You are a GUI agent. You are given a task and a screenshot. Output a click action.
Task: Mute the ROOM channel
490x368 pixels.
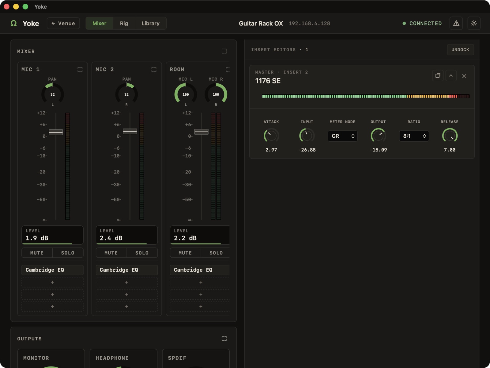coord(185,253)
